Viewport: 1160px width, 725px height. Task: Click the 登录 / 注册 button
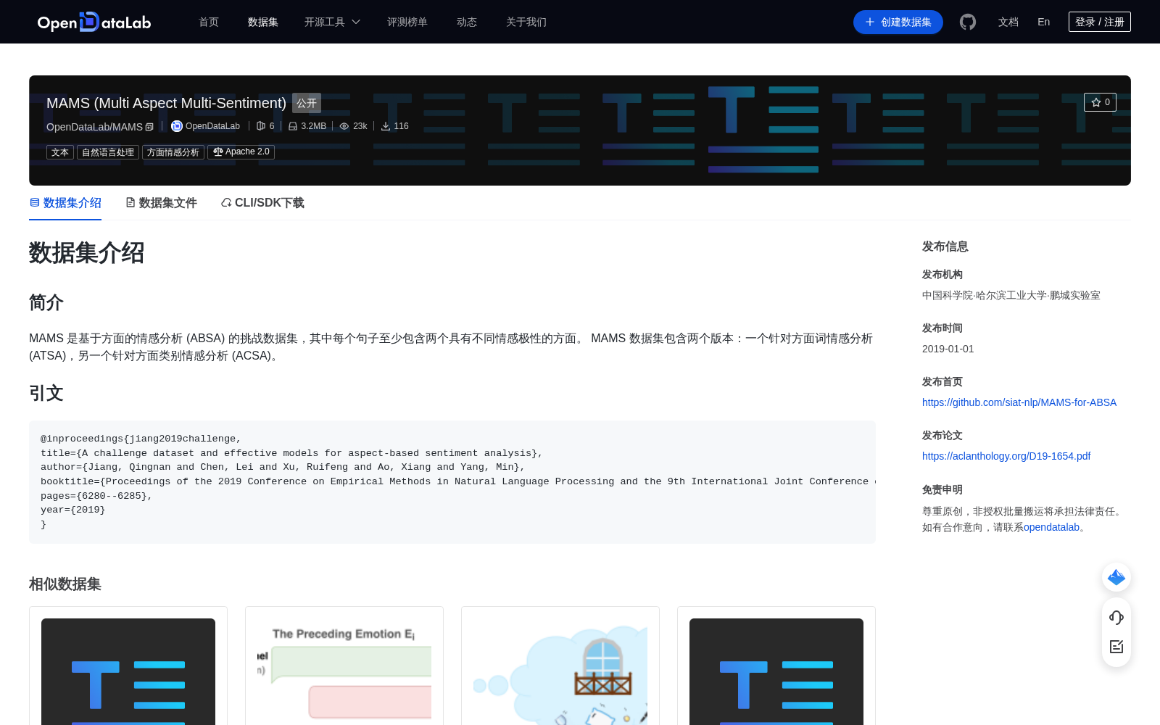[1100, 22]
